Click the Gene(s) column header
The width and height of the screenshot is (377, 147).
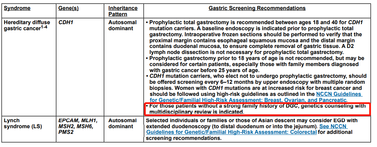coord(70,8)
